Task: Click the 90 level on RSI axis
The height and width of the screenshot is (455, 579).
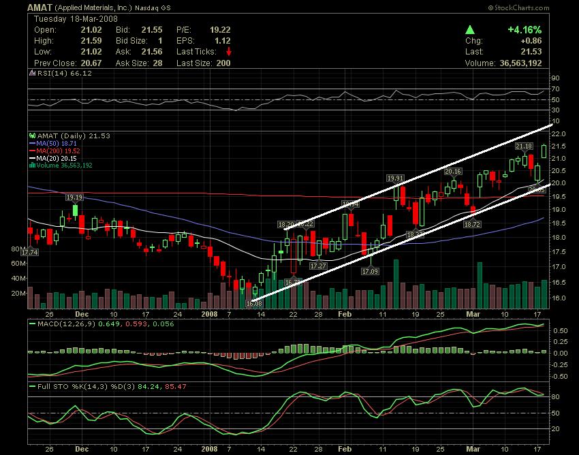Action: pos(556,78)
